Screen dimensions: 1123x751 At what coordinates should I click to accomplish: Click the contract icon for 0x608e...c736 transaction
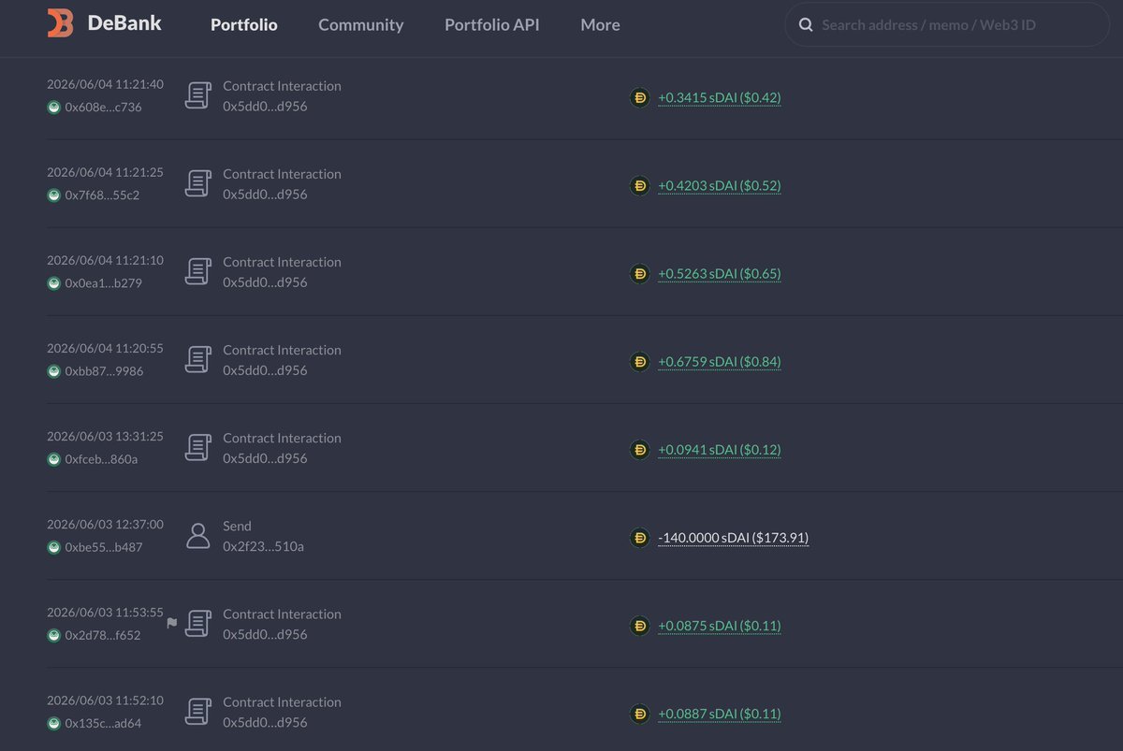[197, 95]
